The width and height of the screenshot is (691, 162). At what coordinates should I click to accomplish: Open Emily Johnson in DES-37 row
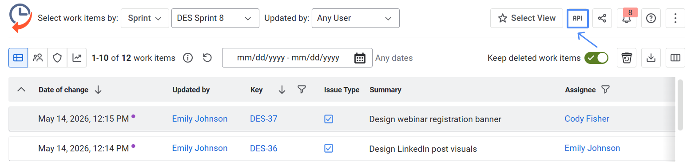pos(200,119)
